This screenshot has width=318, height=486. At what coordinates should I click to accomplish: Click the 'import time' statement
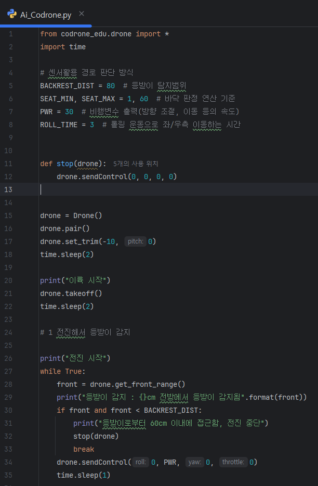[x=63, y=47]
